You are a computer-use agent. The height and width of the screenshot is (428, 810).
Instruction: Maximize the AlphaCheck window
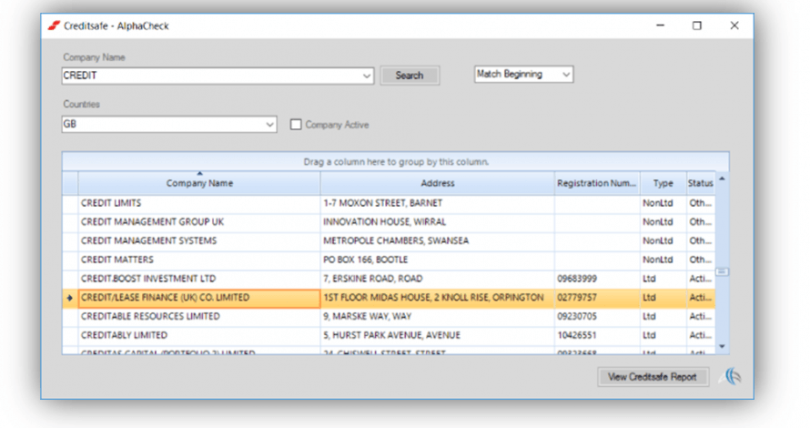[697, 25]
